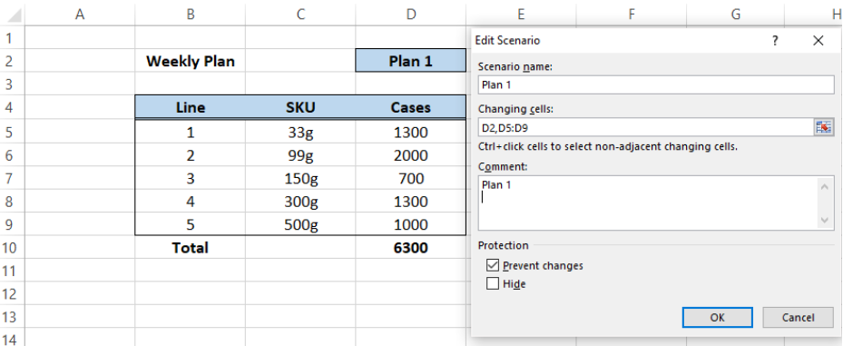The height and width of the screenshot is (346, 843).
Task: Select row 10 header
Action: (12, 248)
